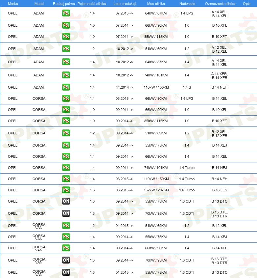Select engine code B 16 LES
This screenshot has width=257, height=278.
click(220, 190)
